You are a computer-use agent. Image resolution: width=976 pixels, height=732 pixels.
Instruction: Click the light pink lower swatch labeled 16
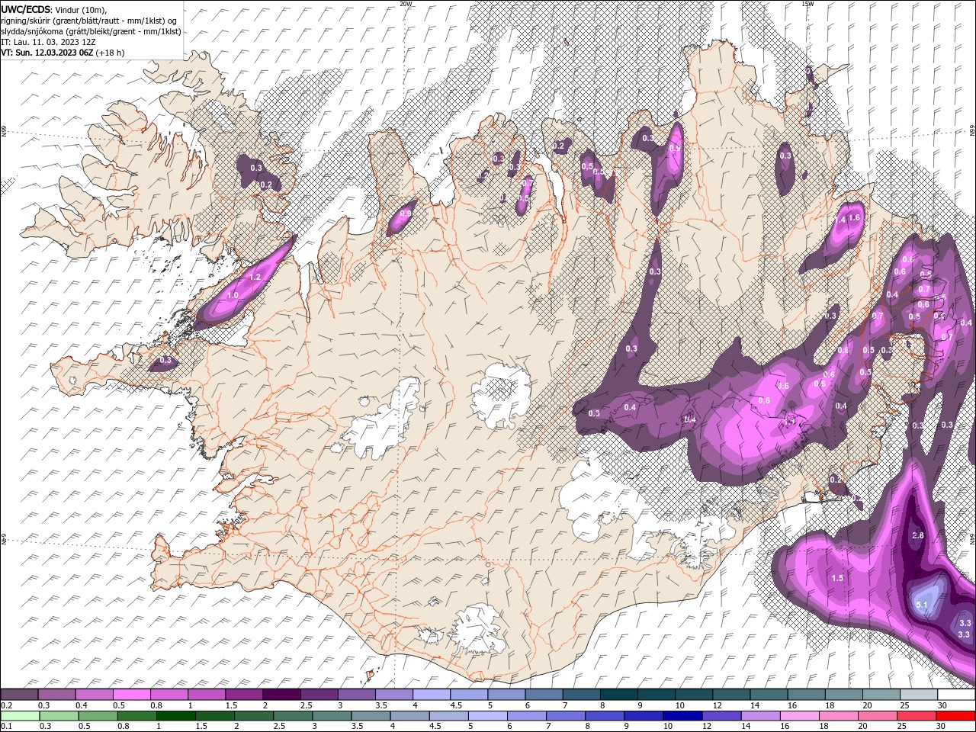point(798,716)
